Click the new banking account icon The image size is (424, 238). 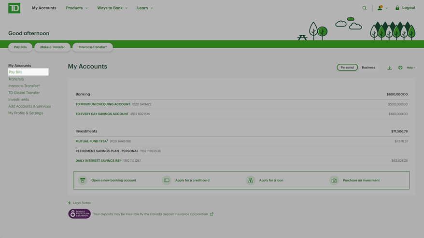[83, 180]
